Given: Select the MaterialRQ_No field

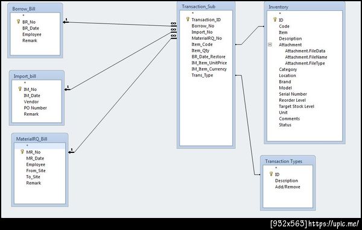Looking at the screenshot, I should tap(206, 39).
